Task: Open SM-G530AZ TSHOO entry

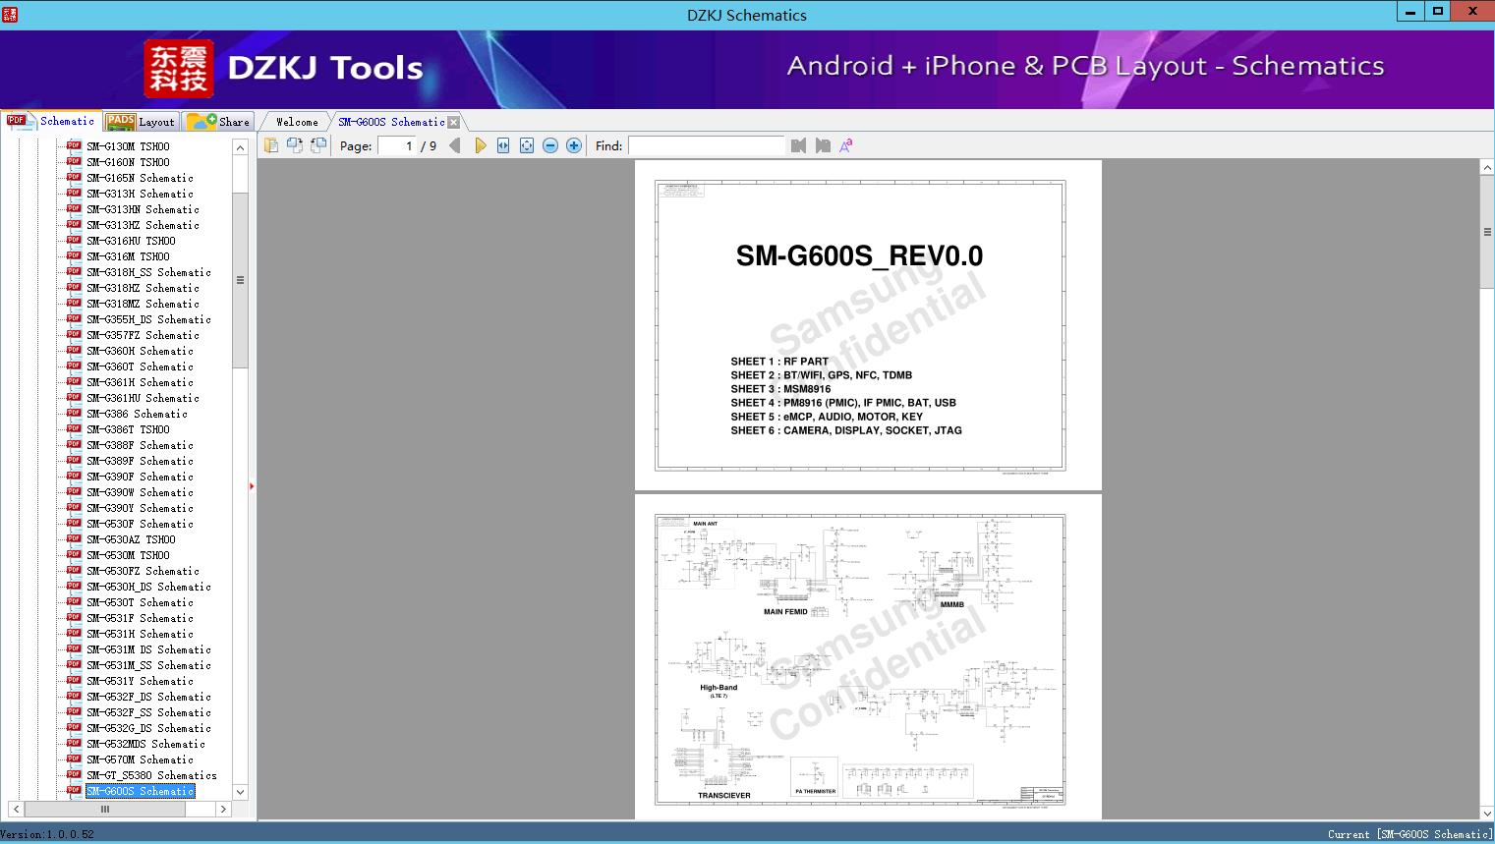Action: coord(131,539)
